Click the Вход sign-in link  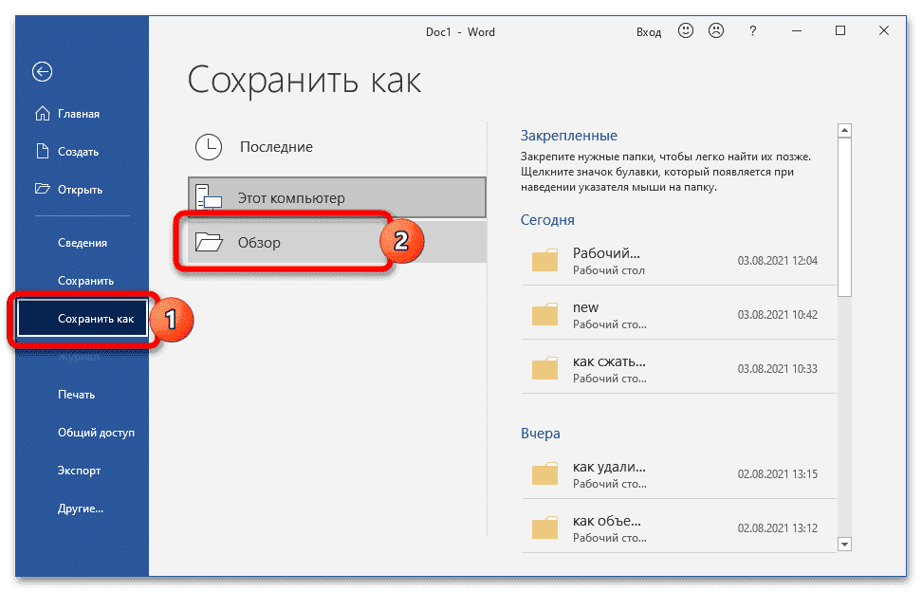[649, 30]
